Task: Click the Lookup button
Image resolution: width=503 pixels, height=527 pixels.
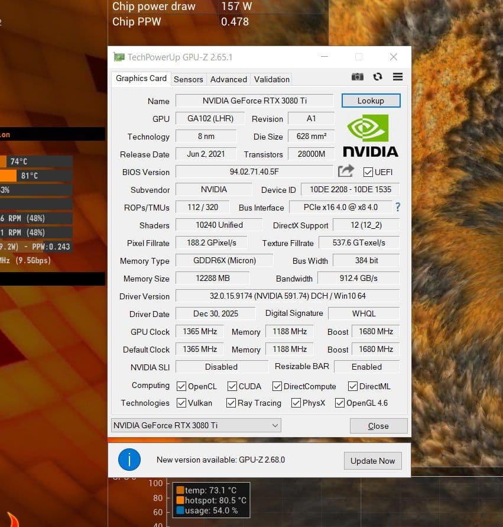Action: 371,101
